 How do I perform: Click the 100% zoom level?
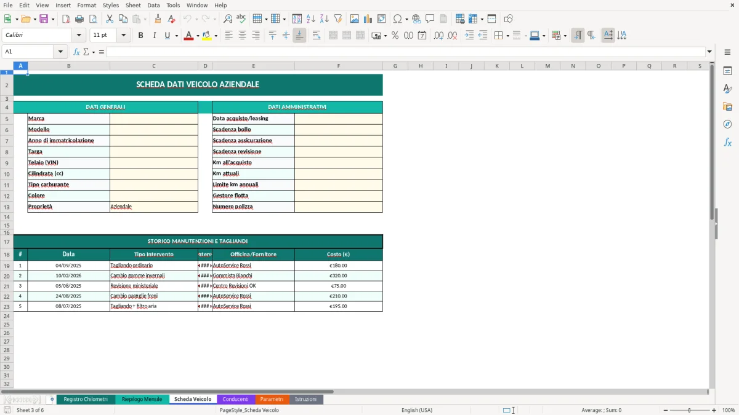pyautogui.click(x=728, y=410)
